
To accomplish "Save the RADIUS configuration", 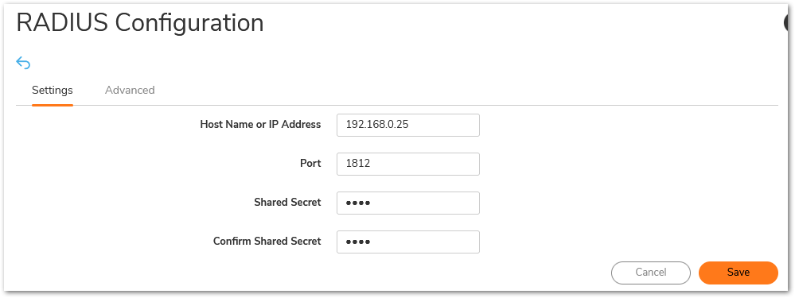I will (738, 273).
